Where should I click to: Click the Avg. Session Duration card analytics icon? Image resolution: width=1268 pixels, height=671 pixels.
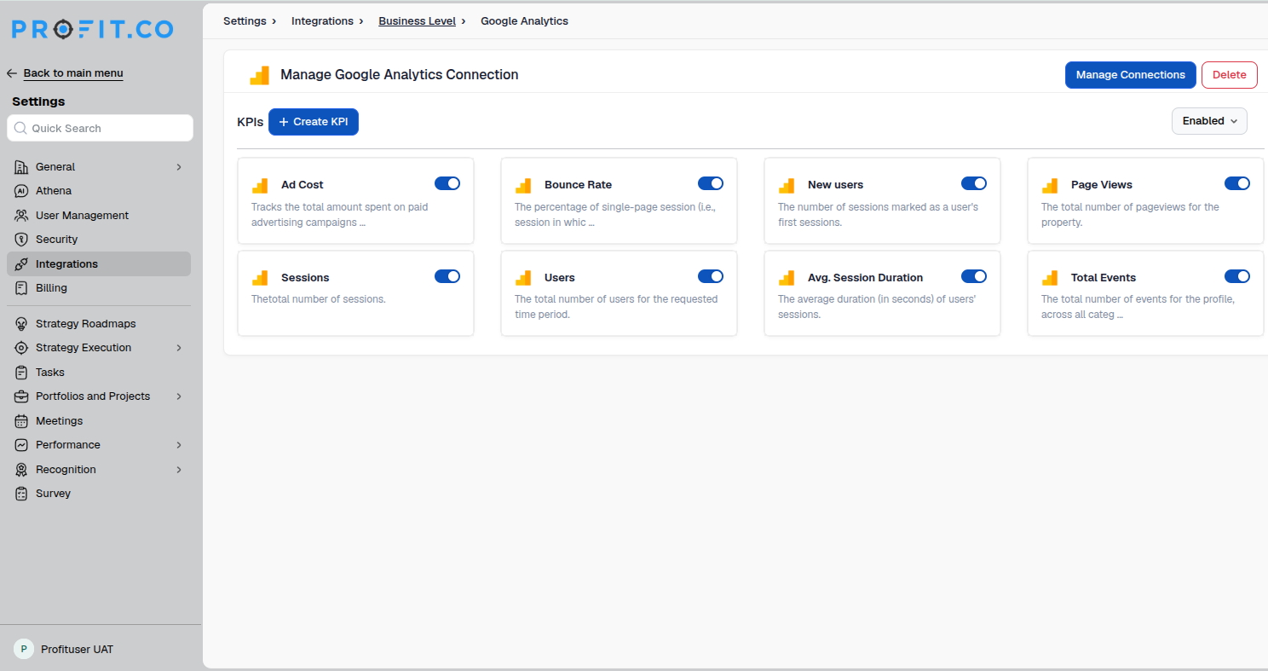pos(787,278)
